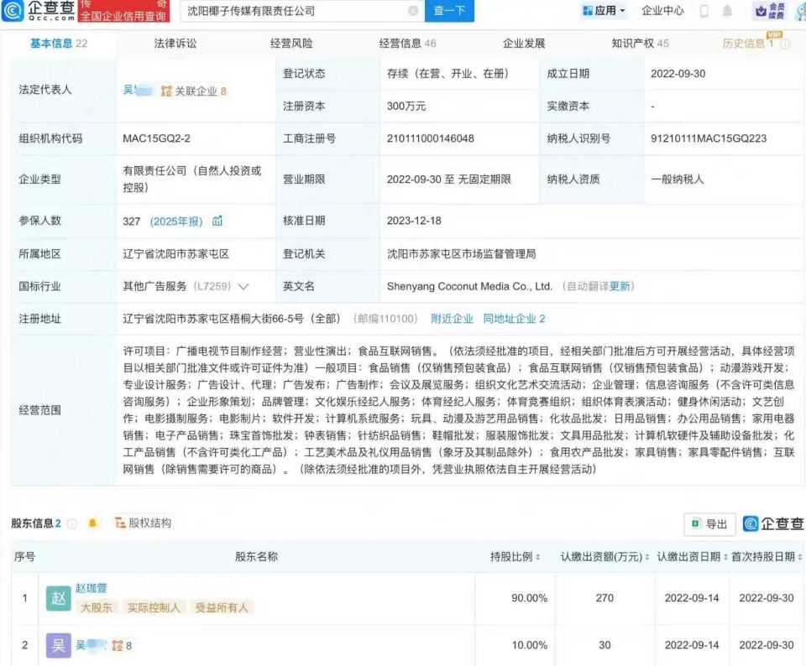Switch to the 法律诉讼 tab
This screenshot has width=806, height=666.
coord(175,44)
